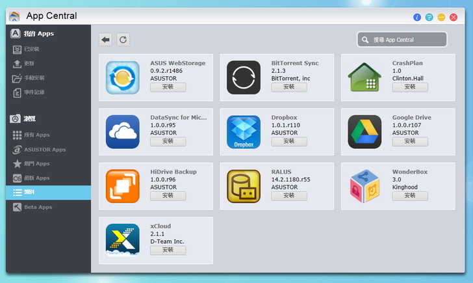Viewport: 473px width, 283px height.
Task: Click the D-Team Inc. developer text
Action: coord(167,241)
